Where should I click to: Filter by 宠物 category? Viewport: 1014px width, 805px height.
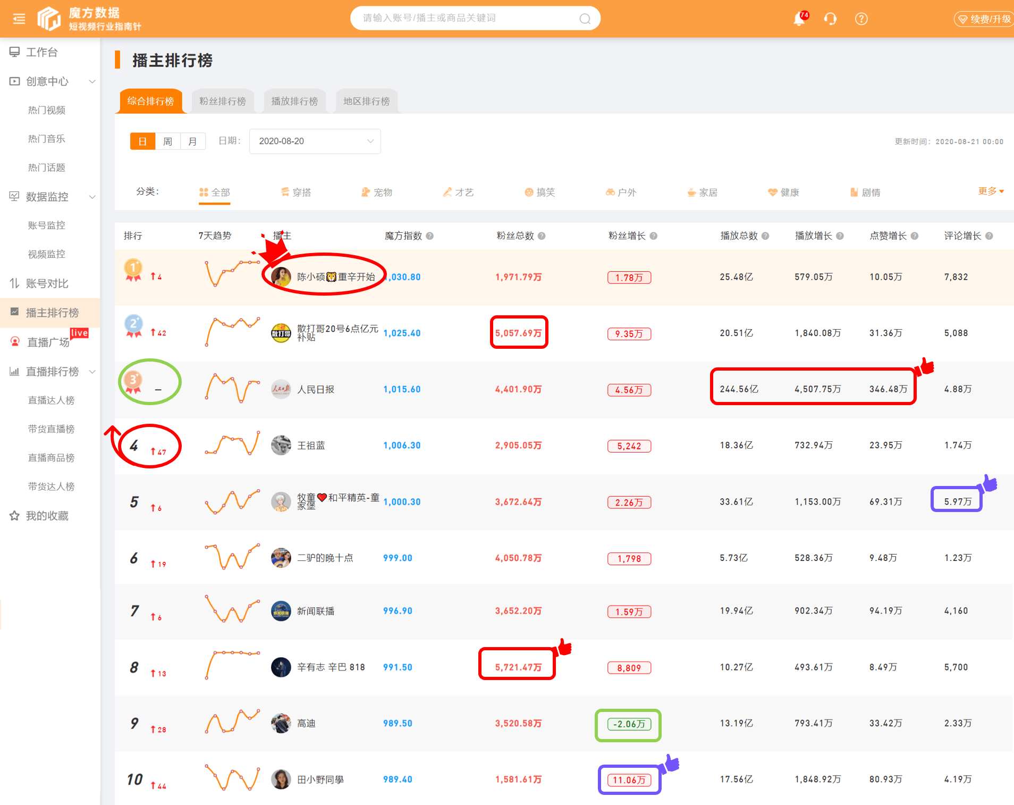377,192
